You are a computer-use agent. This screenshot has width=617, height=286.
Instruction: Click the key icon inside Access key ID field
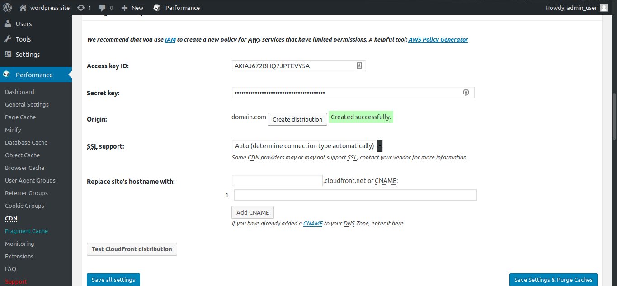(x=359, y=66)
